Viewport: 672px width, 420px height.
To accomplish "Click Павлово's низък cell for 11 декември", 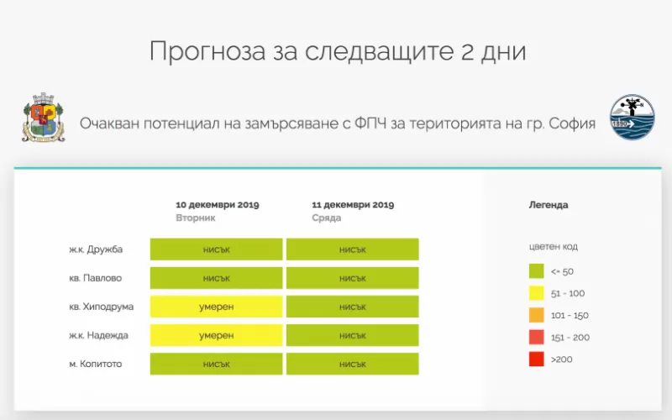I will 353,278.
